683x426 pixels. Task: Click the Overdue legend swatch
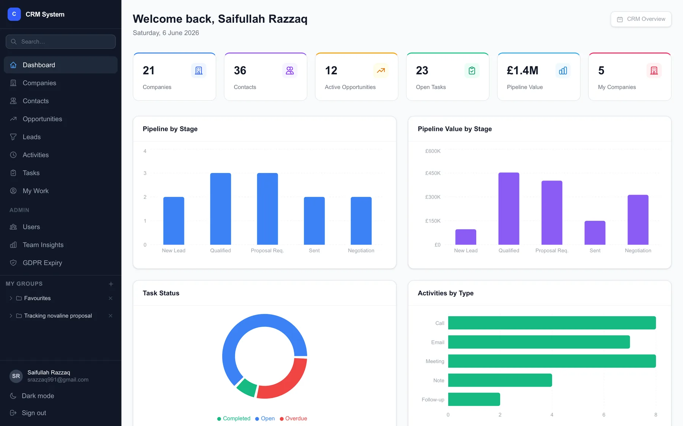coord(282,419)
